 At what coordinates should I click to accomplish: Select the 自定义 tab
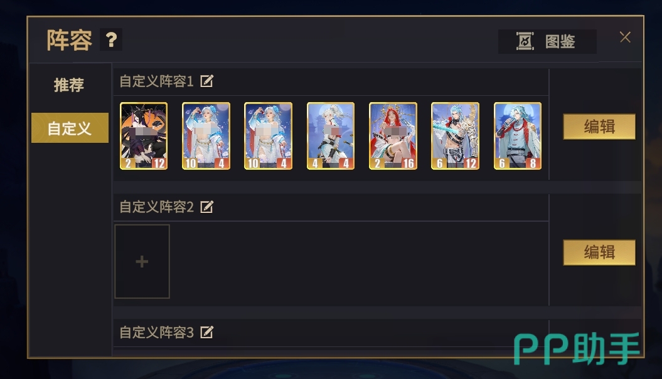coord(70,128)
